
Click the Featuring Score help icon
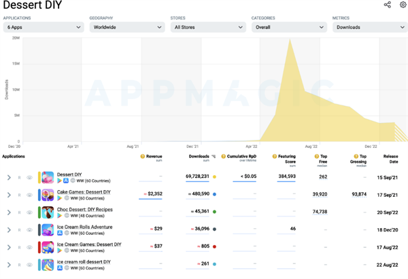point(275,156)
